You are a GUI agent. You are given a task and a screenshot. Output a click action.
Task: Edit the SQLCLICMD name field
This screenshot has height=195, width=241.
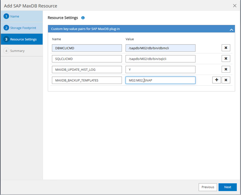[87, 59]
